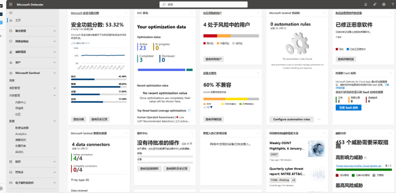Viewport: 396px width, 193px height.
Task: Click the 主页 home icon in sidebar
Action: tap(11, 20)
